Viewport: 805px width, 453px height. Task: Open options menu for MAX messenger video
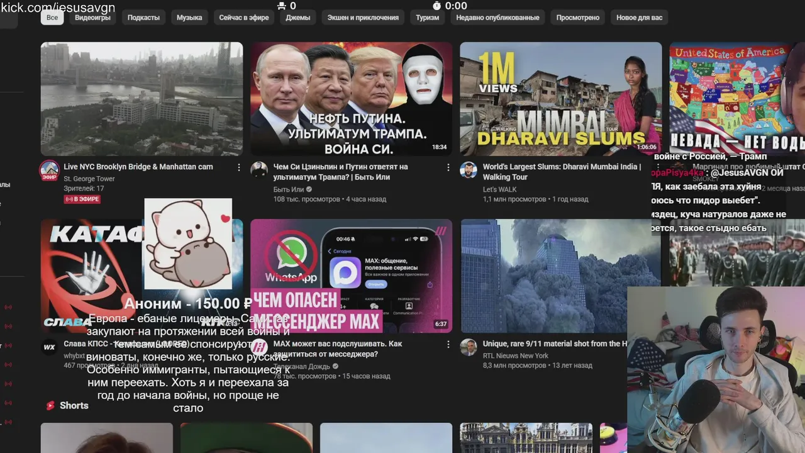coord(448,345)
